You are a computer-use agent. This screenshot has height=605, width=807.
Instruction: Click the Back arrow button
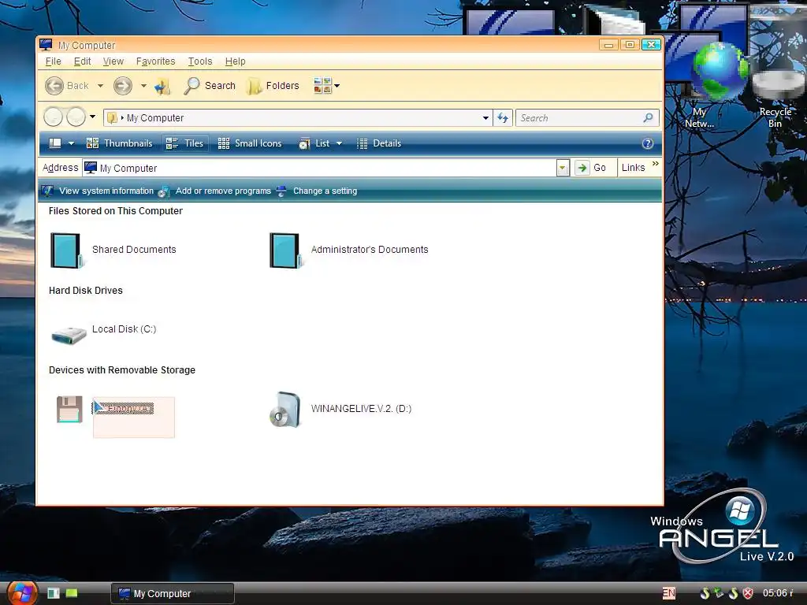pyautogui.click(x=54, y=86)
